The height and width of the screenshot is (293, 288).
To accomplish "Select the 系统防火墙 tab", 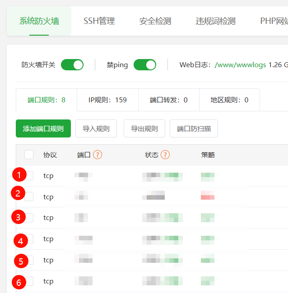I will click(39, 21).
